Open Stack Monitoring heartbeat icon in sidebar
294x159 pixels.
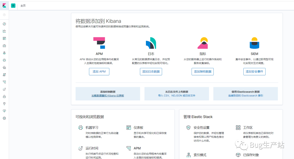click(x=4, y=111)
